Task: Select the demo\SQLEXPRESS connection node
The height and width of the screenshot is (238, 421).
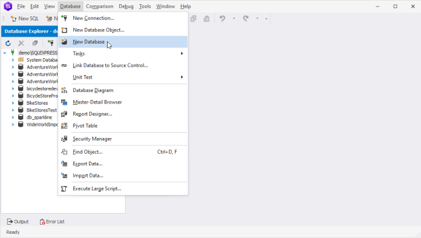Action: point(38,53)
